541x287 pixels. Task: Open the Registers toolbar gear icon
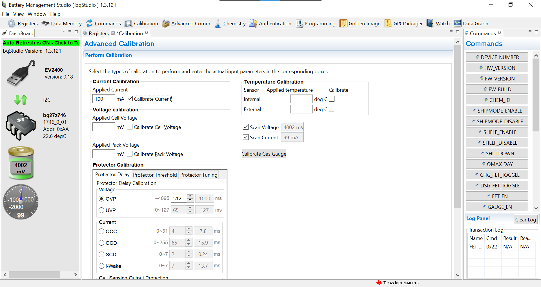click(12, 24)
